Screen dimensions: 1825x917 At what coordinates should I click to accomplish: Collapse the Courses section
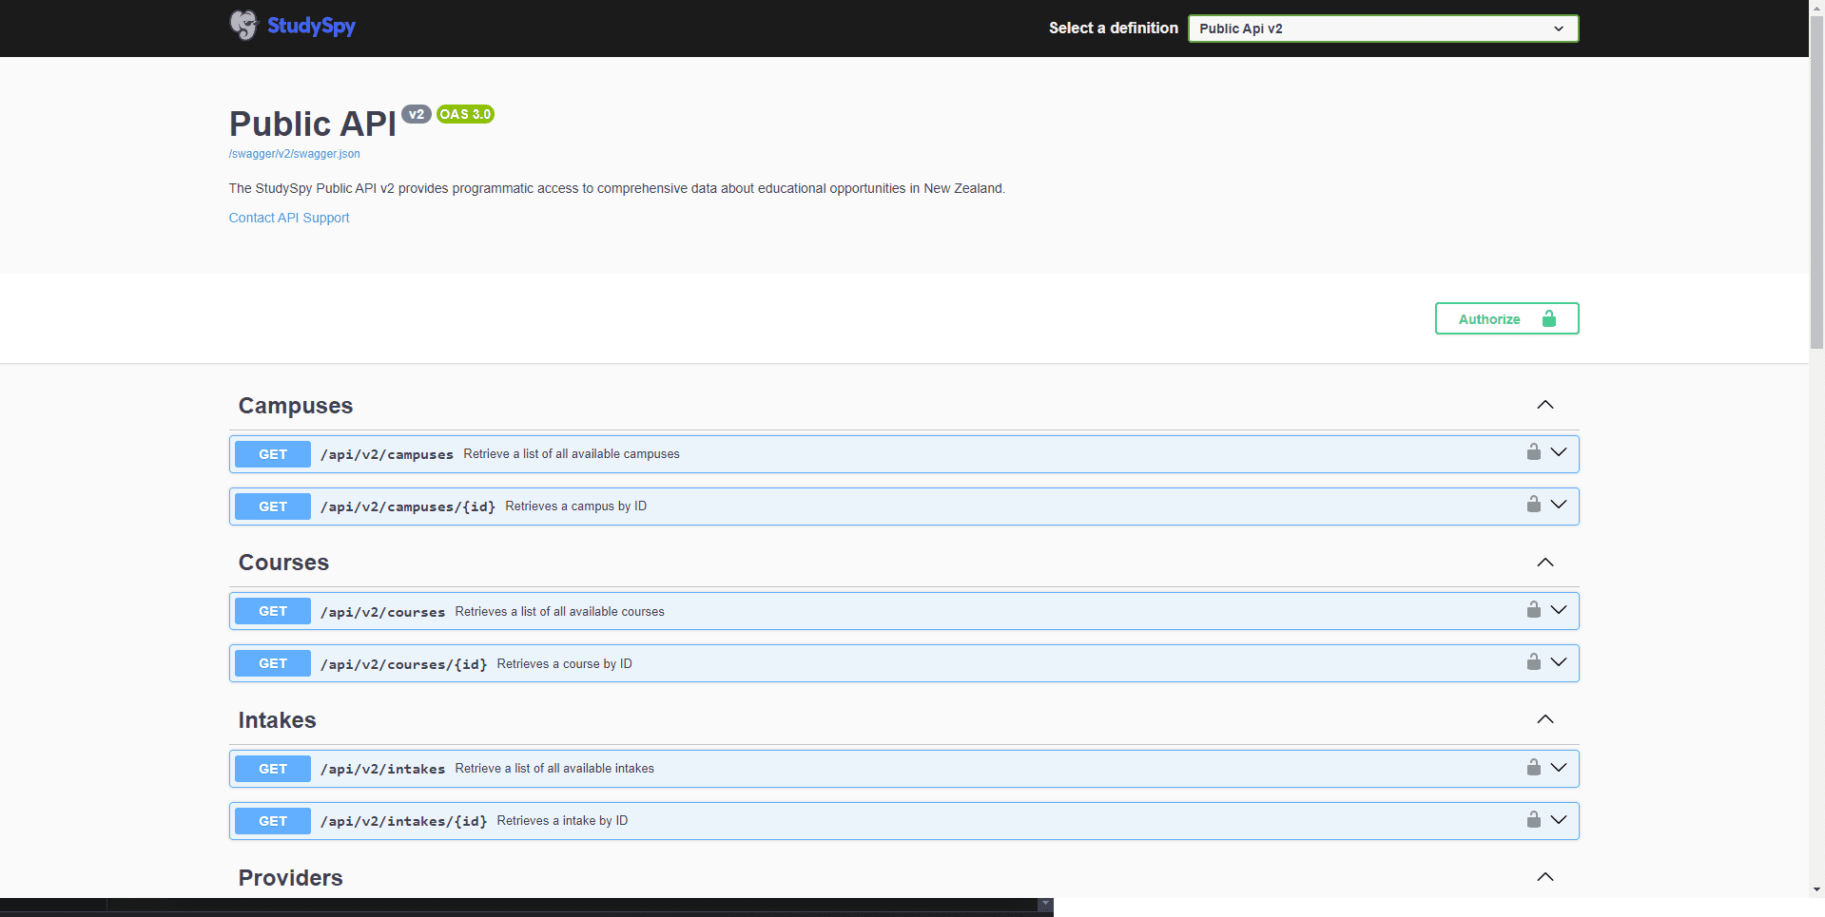tap(1545, 563)
